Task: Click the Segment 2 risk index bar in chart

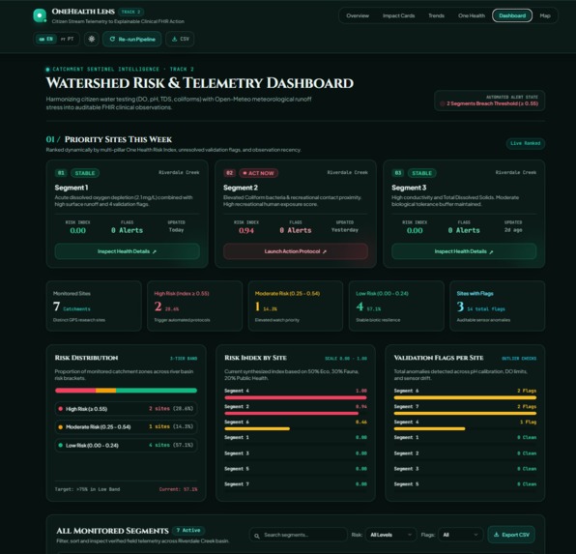Action: 291,413
